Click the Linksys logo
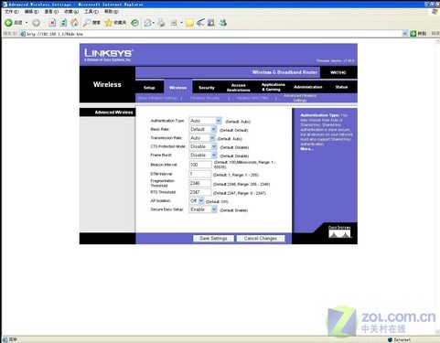This screenshot has width=440, height=343. [109, 55]
